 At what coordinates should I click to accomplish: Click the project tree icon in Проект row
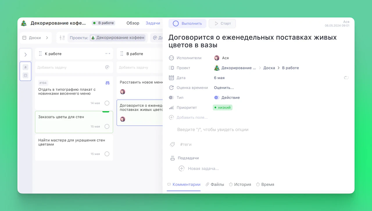tap(217, 68)
